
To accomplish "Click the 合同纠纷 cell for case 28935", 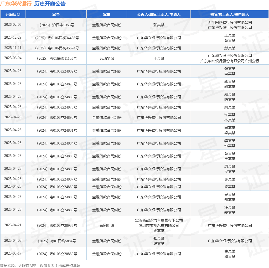I will tap(107, 226).
